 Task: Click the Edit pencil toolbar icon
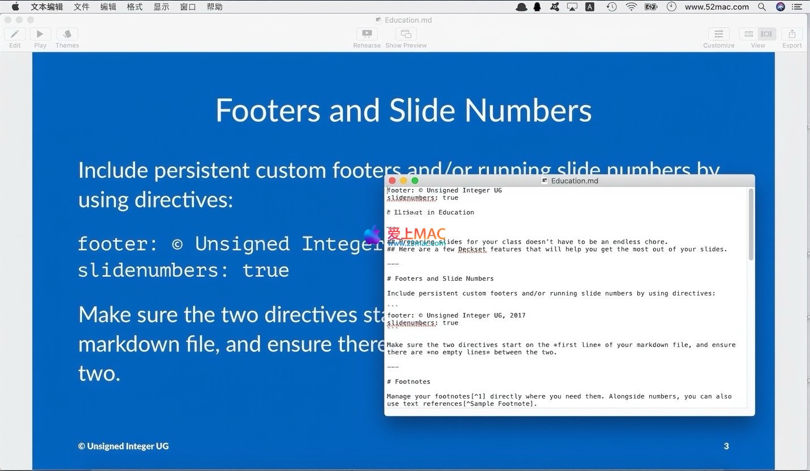click(15, 35)
